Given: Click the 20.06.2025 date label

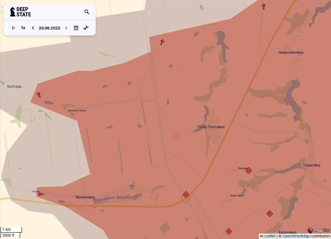Looking at the screenshot, I should coord(49,28).
